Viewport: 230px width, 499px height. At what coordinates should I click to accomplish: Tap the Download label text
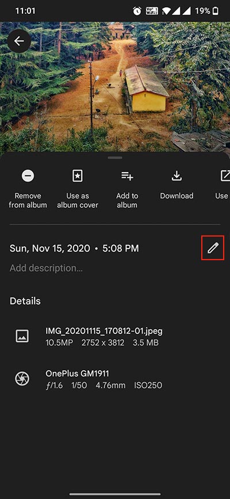pos(177,196)
